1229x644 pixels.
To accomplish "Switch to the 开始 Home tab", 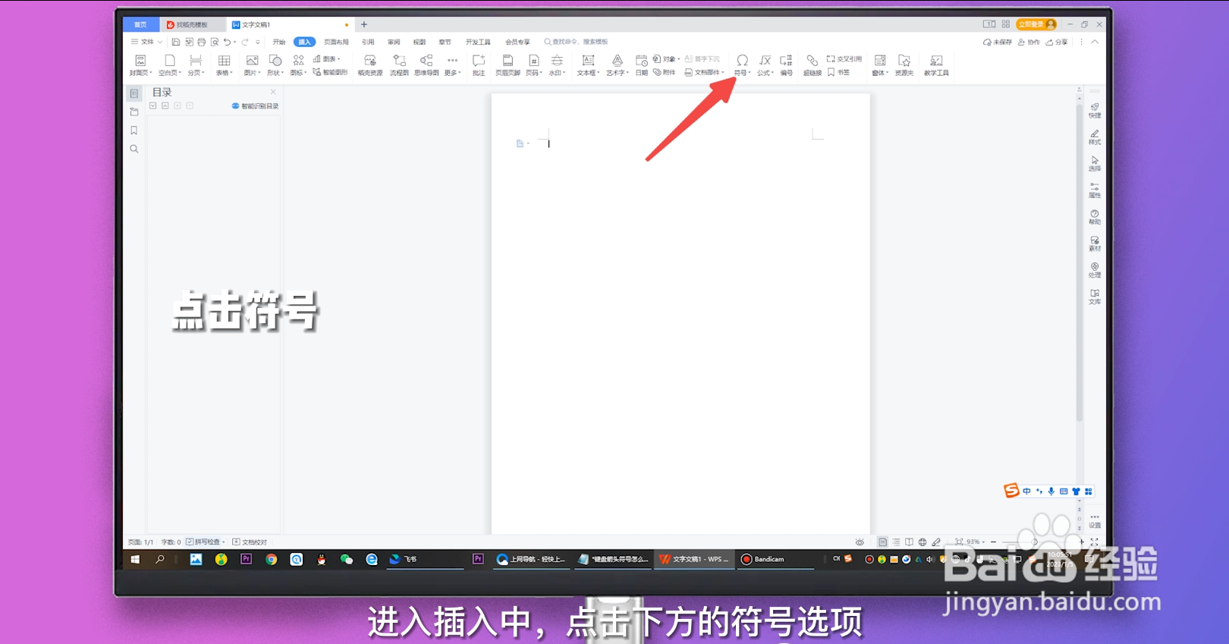I will tap(279, 42).
